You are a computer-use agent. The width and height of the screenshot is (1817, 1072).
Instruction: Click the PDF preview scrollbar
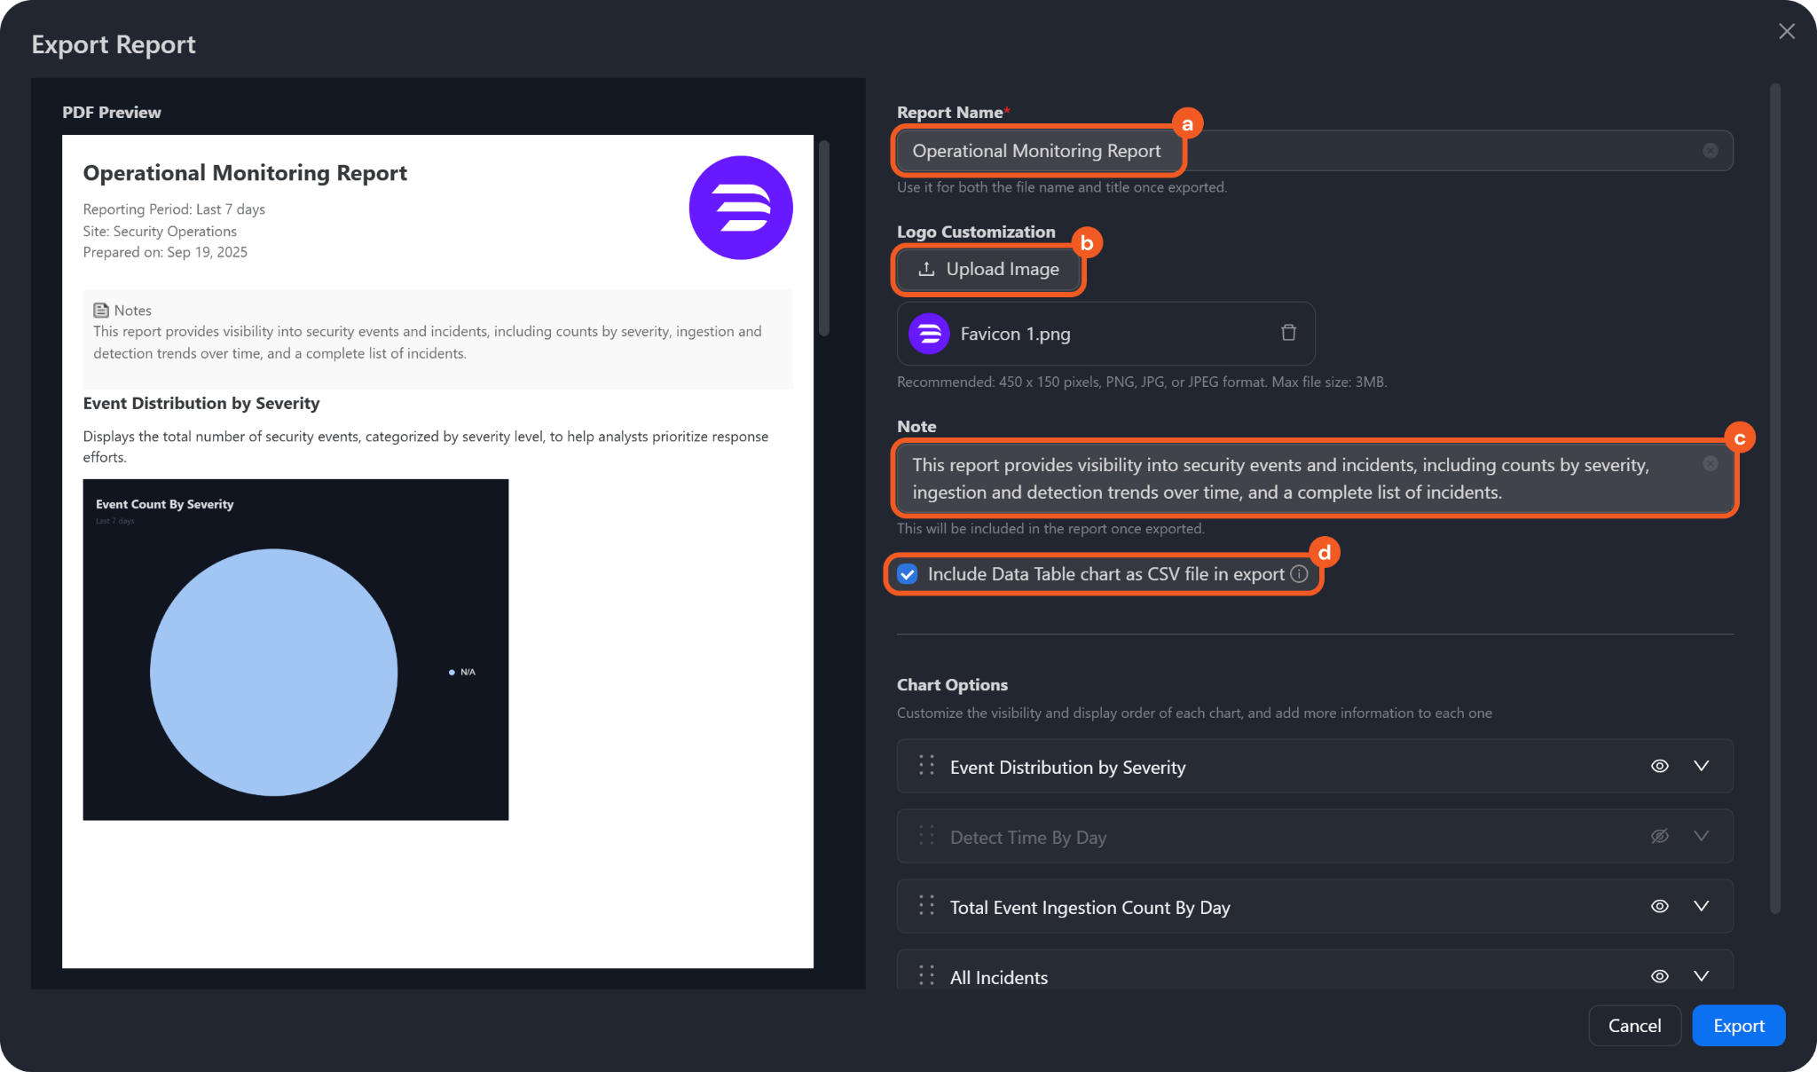(x=824, y=238)
